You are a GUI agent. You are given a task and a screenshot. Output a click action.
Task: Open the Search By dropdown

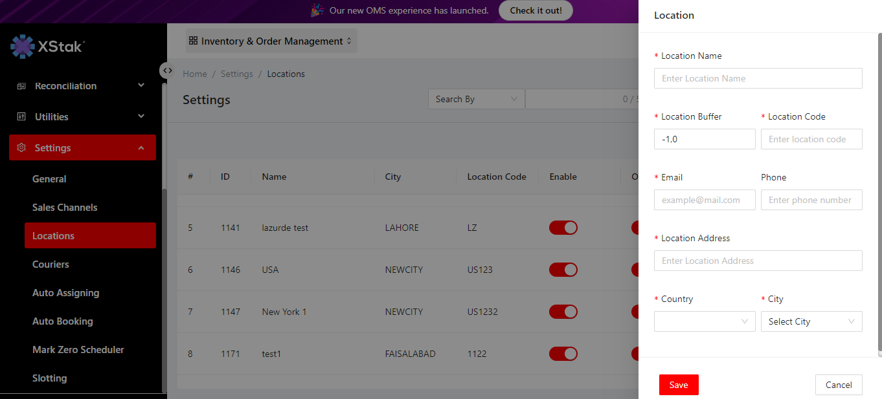click(476, 99)
